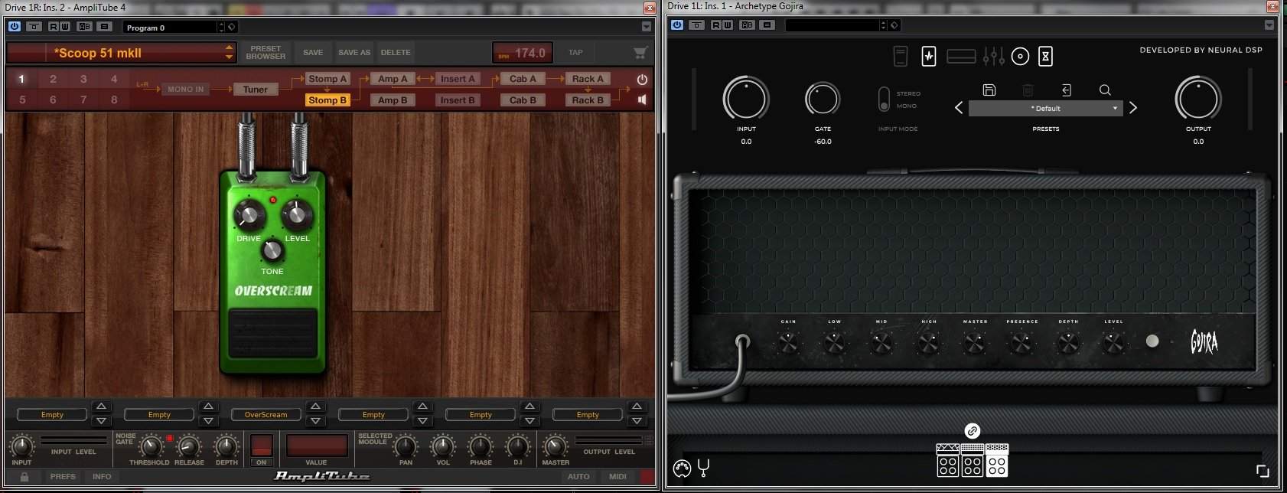The height and width of the screenshot is (493, 1287).
Task: Click the cab link chain icon
Action: point(973,431)
